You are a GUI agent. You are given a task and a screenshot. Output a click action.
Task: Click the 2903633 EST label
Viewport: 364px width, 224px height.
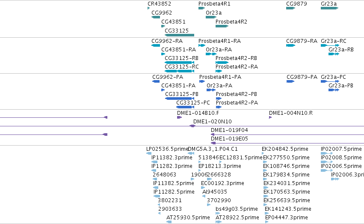(x=170, y=209)
